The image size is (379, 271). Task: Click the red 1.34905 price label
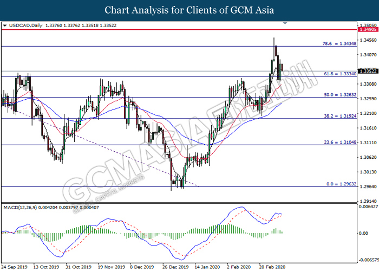tap(368, 30)
